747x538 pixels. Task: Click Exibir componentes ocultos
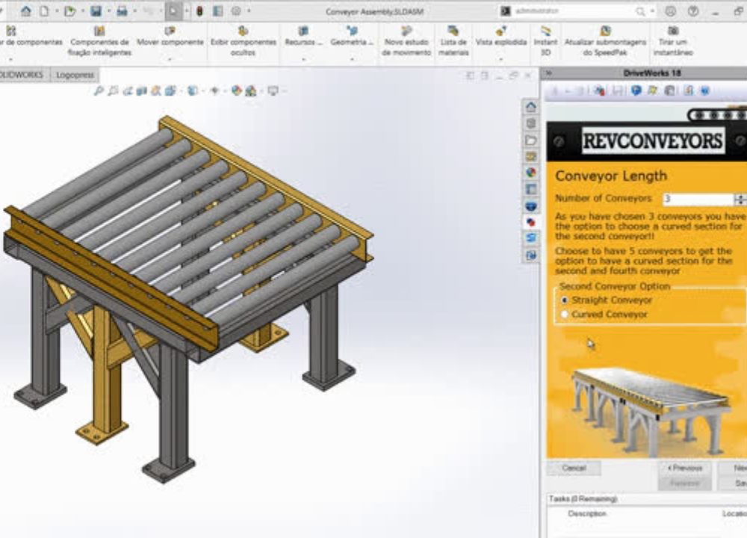pyautogui.click(x=243, y=41)
